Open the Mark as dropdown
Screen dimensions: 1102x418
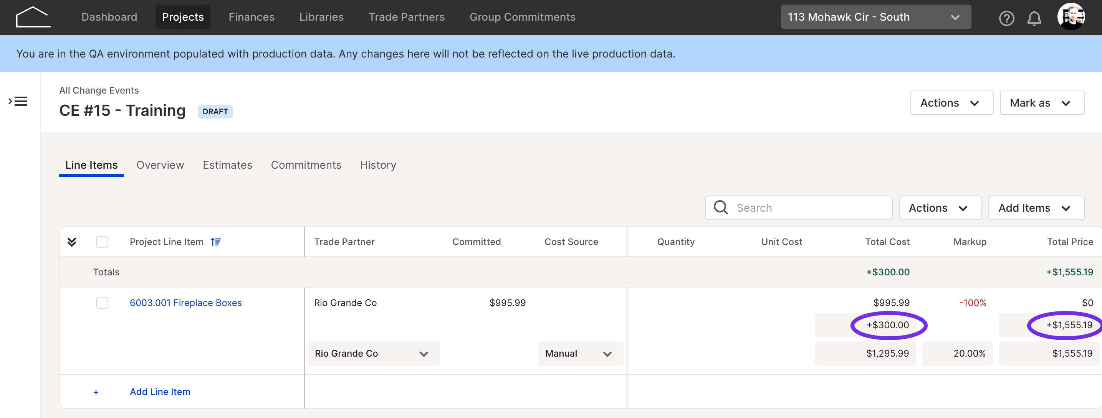point(1041,102)
